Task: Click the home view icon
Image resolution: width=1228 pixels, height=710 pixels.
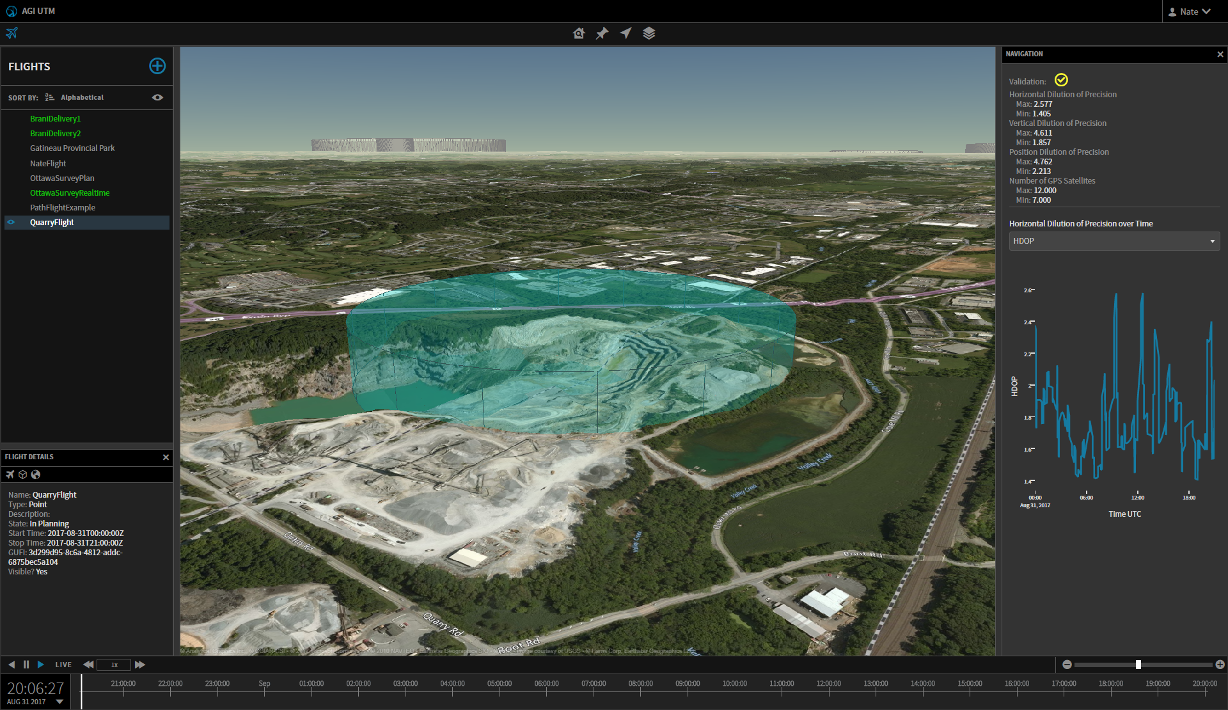Action: [x=579, y=33]
